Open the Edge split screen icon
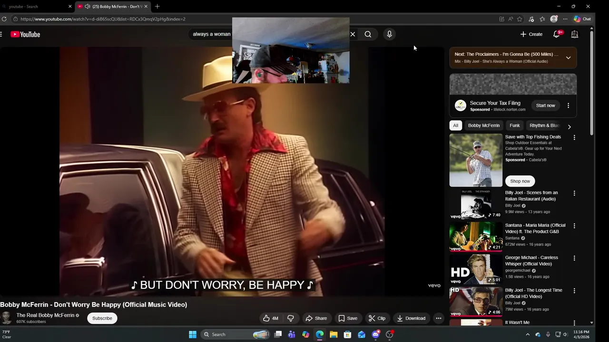 click(x=501, y=19)
